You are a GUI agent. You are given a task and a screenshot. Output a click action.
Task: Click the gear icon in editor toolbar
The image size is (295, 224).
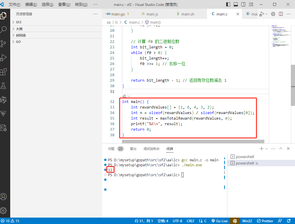click(x=273, y=14)
